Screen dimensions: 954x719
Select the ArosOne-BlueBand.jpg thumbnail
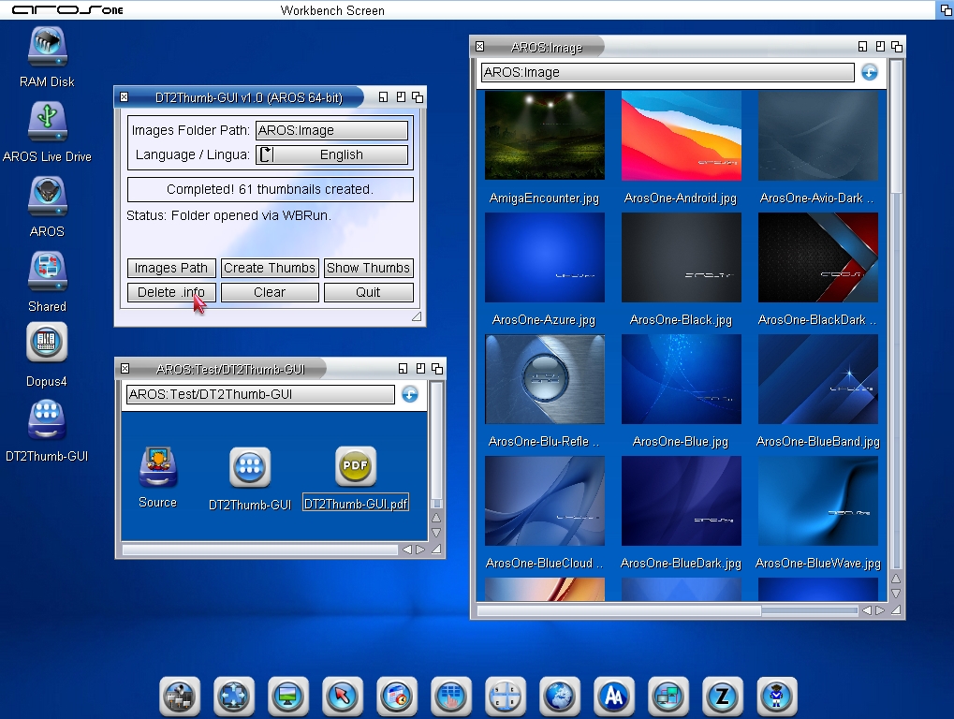[817, 379]
